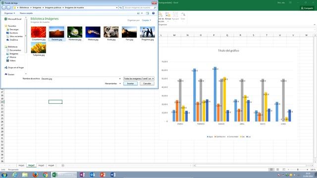The image size is (317, 178).
Task: Open Música library in navigation pane
Action: [11, 57]
